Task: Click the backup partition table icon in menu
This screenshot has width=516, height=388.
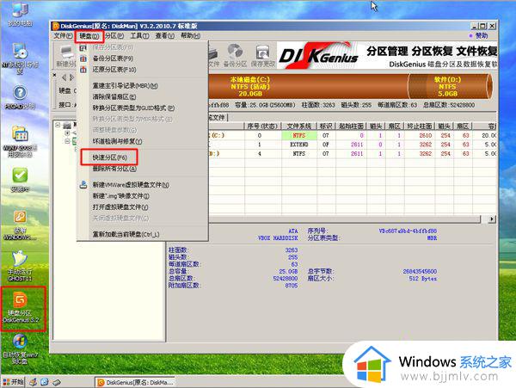Action: 83,59
